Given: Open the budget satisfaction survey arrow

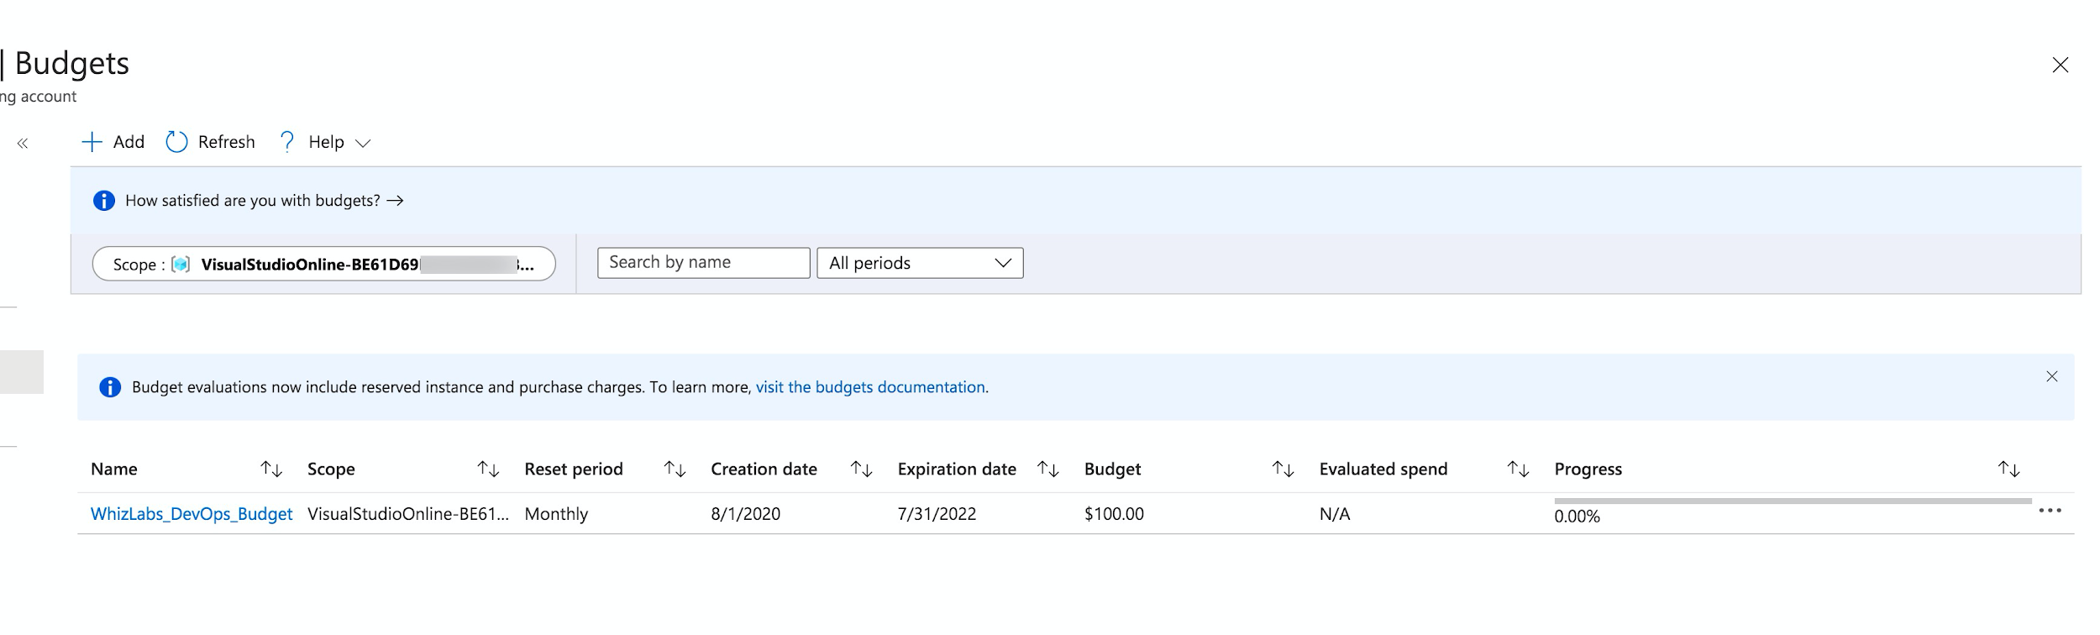Looking at the screenshot, I should pyautogui.click(x=396, y=201).
